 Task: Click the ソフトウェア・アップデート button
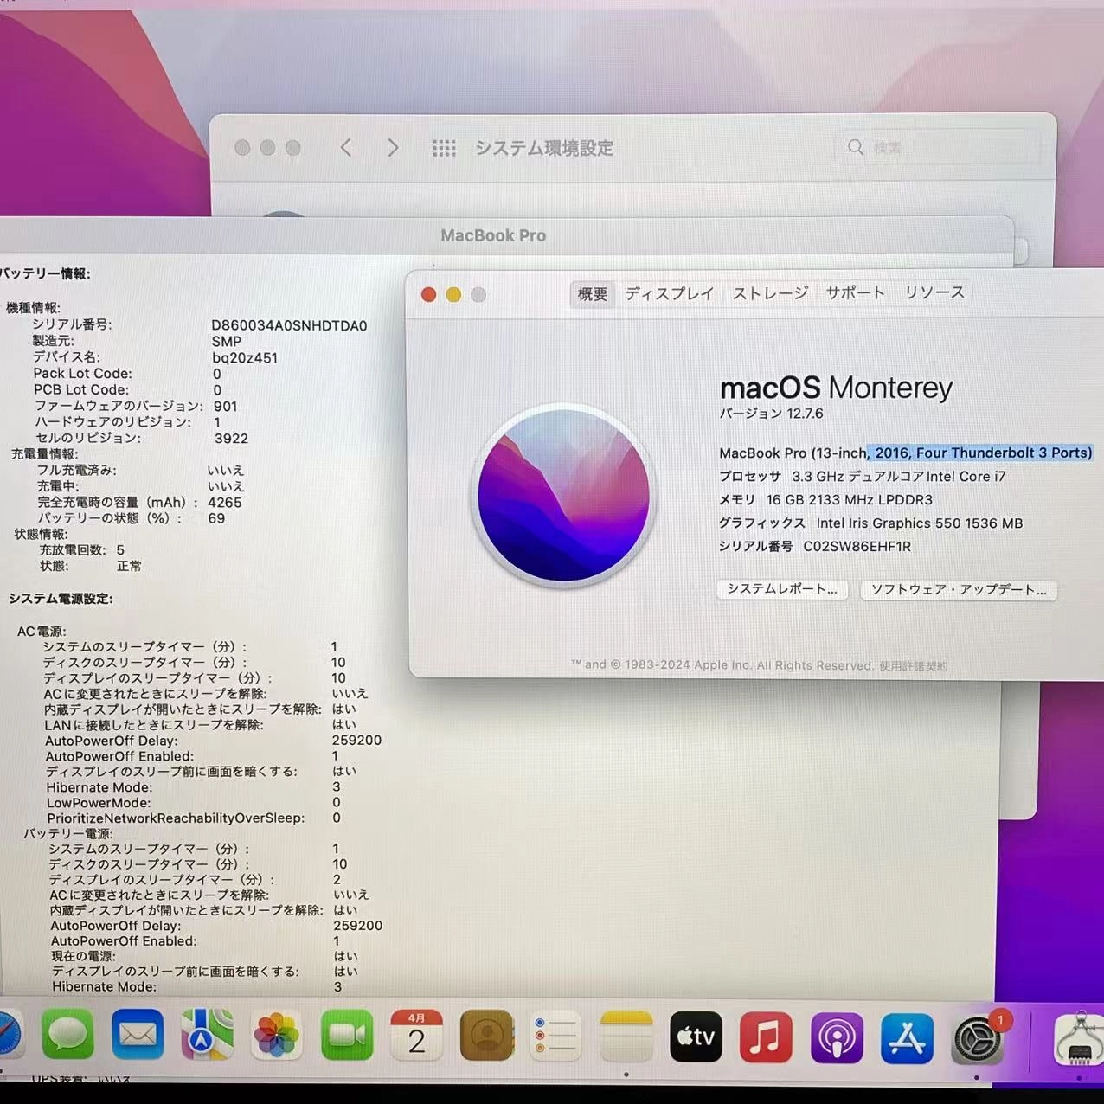click(959, 590)
